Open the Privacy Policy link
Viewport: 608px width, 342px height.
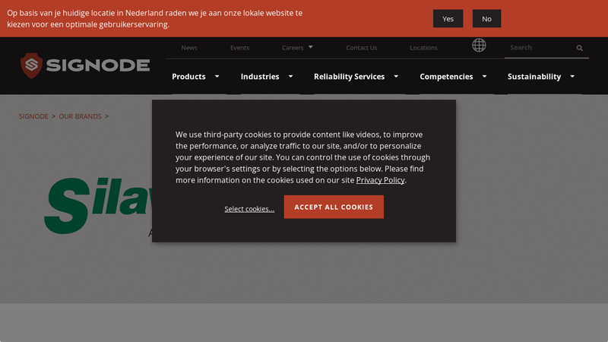click(x=381, y=180)
